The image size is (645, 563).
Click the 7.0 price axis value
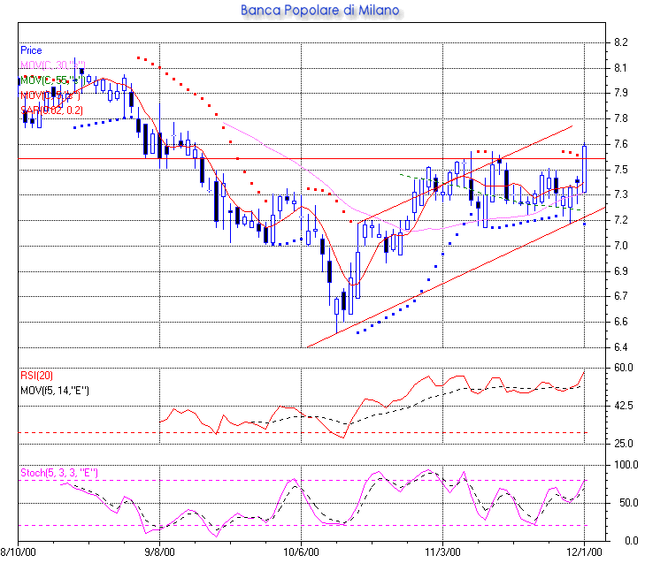point(621,246)
